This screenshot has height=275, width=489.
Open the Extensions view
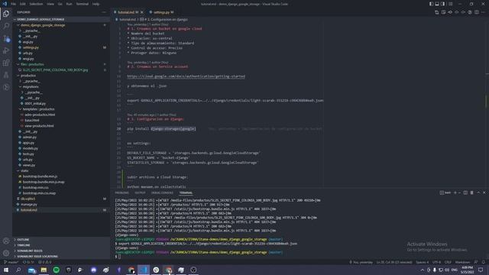[6, 63]
